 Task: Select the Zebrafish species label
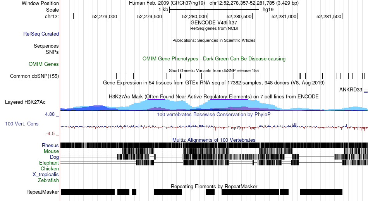(48, 180)
